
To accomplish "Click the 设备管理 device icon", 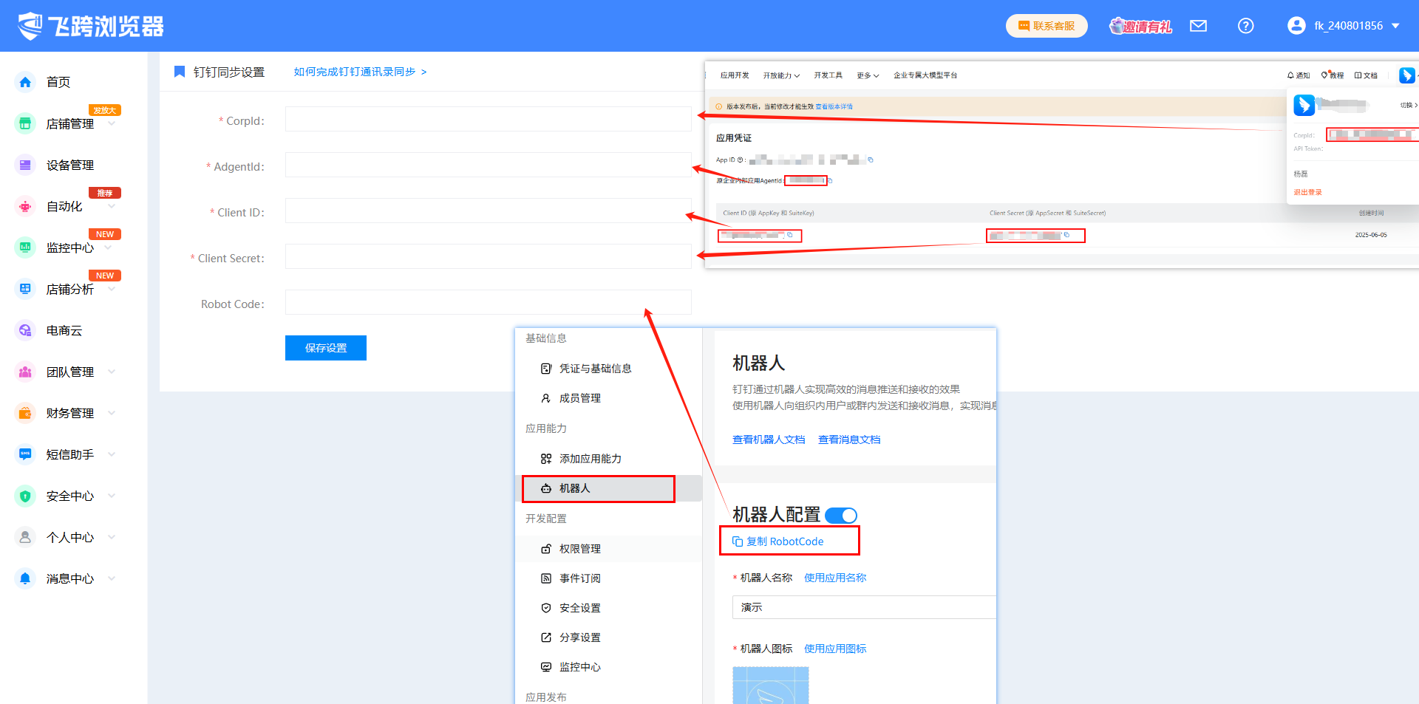I will [x=25, y=165].
